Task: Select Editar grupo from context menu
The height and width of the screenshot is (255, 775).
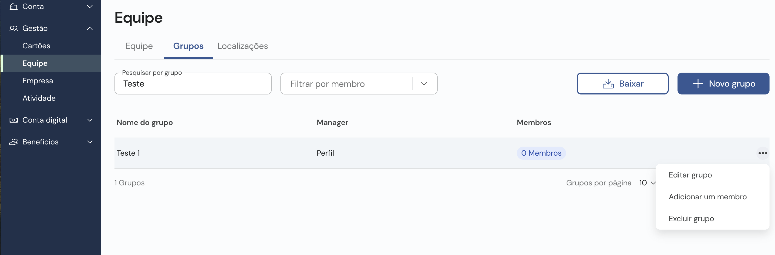Action: pos(690,175)
